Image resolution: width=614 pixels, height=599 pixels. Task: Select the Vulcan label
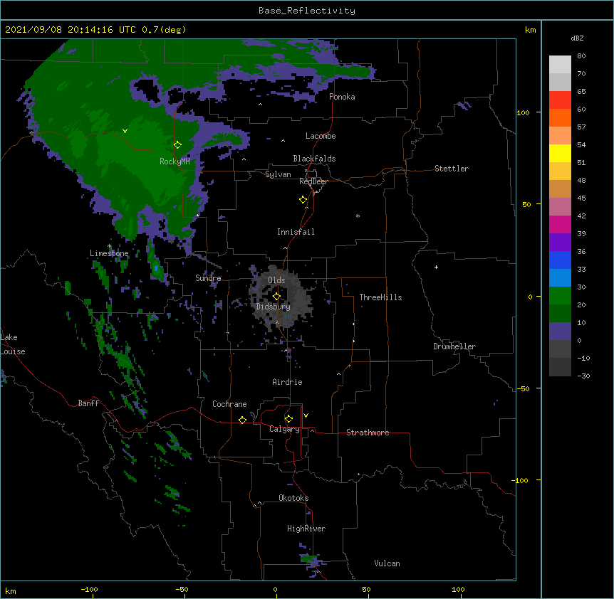click(x=387, y=563)
